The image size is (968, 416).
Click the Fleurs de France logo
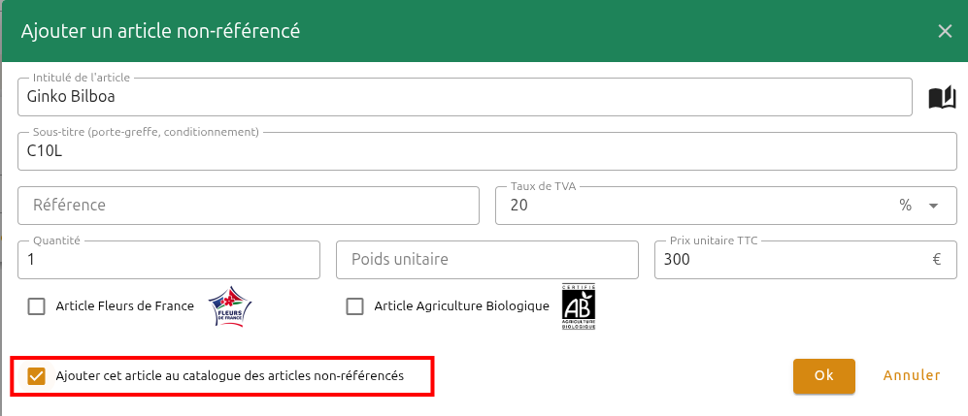(230, 306)
